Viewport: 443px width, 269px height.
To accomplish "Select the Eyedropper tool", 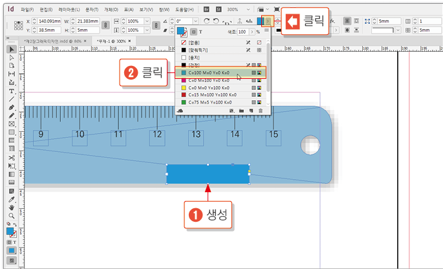I will (x=12, y=200).
